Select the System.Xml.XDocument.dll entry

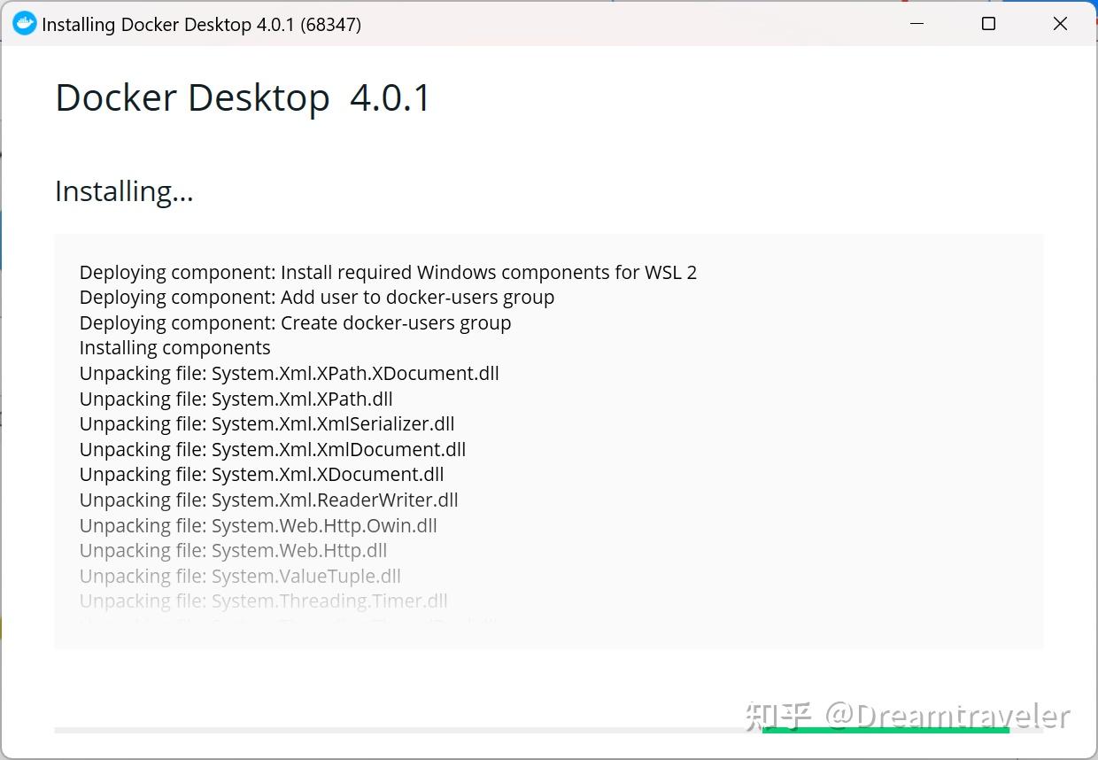tap(261, 474)
